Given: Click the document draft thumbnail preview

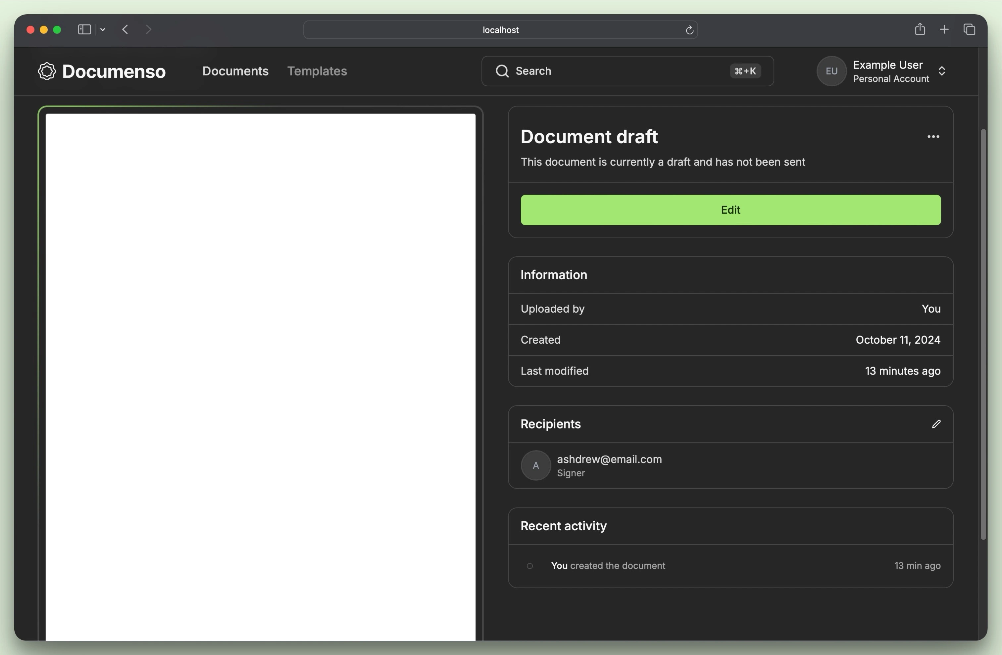Looking at the screenshot, I should pos(260,373).
